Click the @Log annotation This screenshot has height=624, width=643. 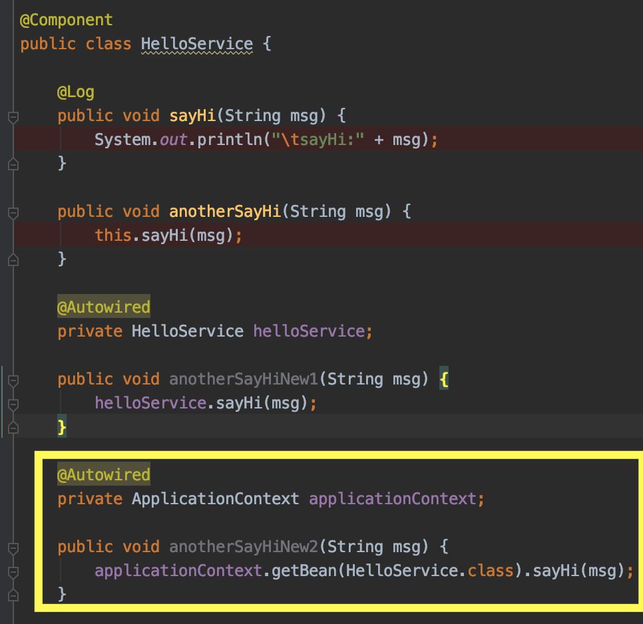coord(76,92)
